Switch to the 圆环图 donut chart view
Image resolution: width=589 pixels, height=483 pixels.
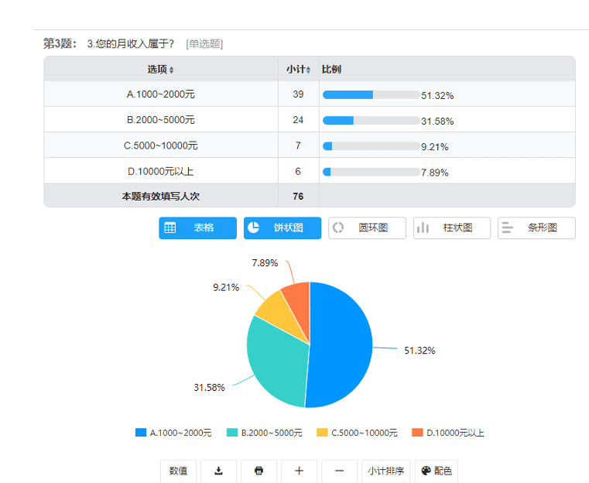point(367,228)
